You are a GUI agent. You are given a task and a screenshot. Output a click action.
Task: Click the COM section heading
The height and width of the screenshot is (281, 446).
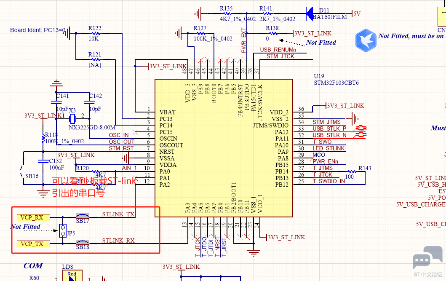click(x=33, y=266)
